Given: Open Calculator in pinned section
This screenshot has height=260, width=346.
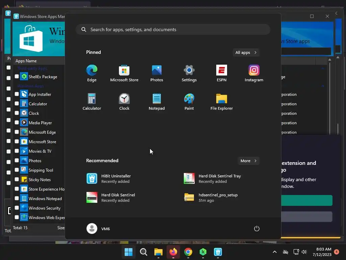Looking at the screenshot, I should tap(92, 102).
